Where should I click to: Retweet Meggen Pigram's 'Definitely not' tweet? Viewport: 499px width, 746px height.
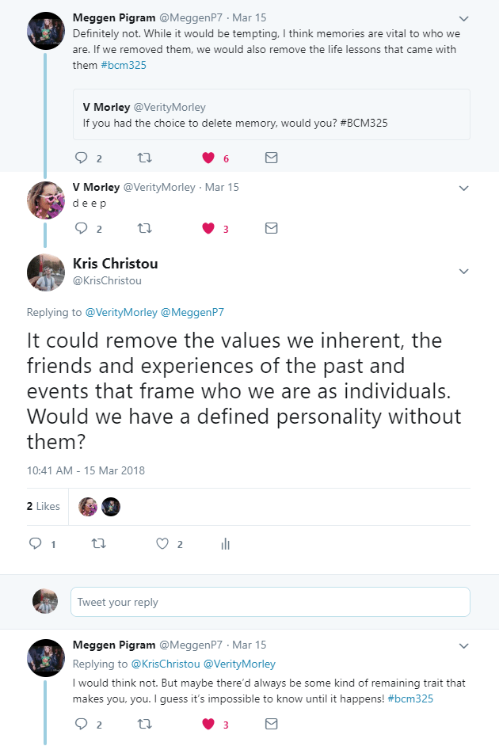click(143, 158)
